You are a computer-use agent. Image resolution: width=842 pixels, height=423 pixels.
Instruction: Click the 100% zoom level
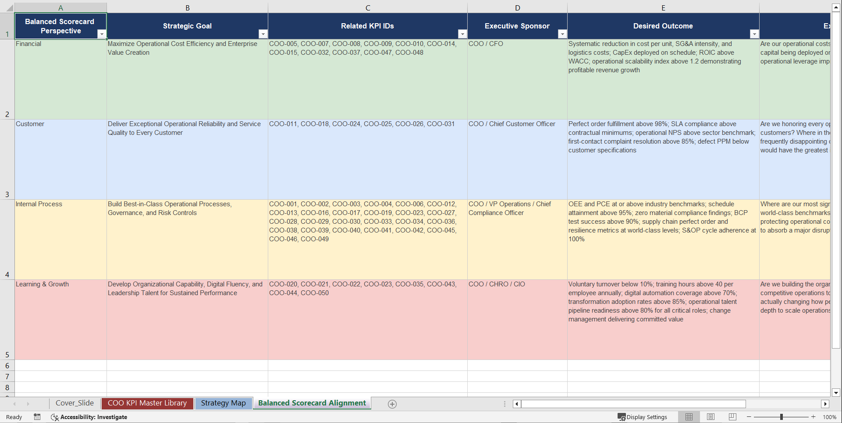(x=829, y=417)
